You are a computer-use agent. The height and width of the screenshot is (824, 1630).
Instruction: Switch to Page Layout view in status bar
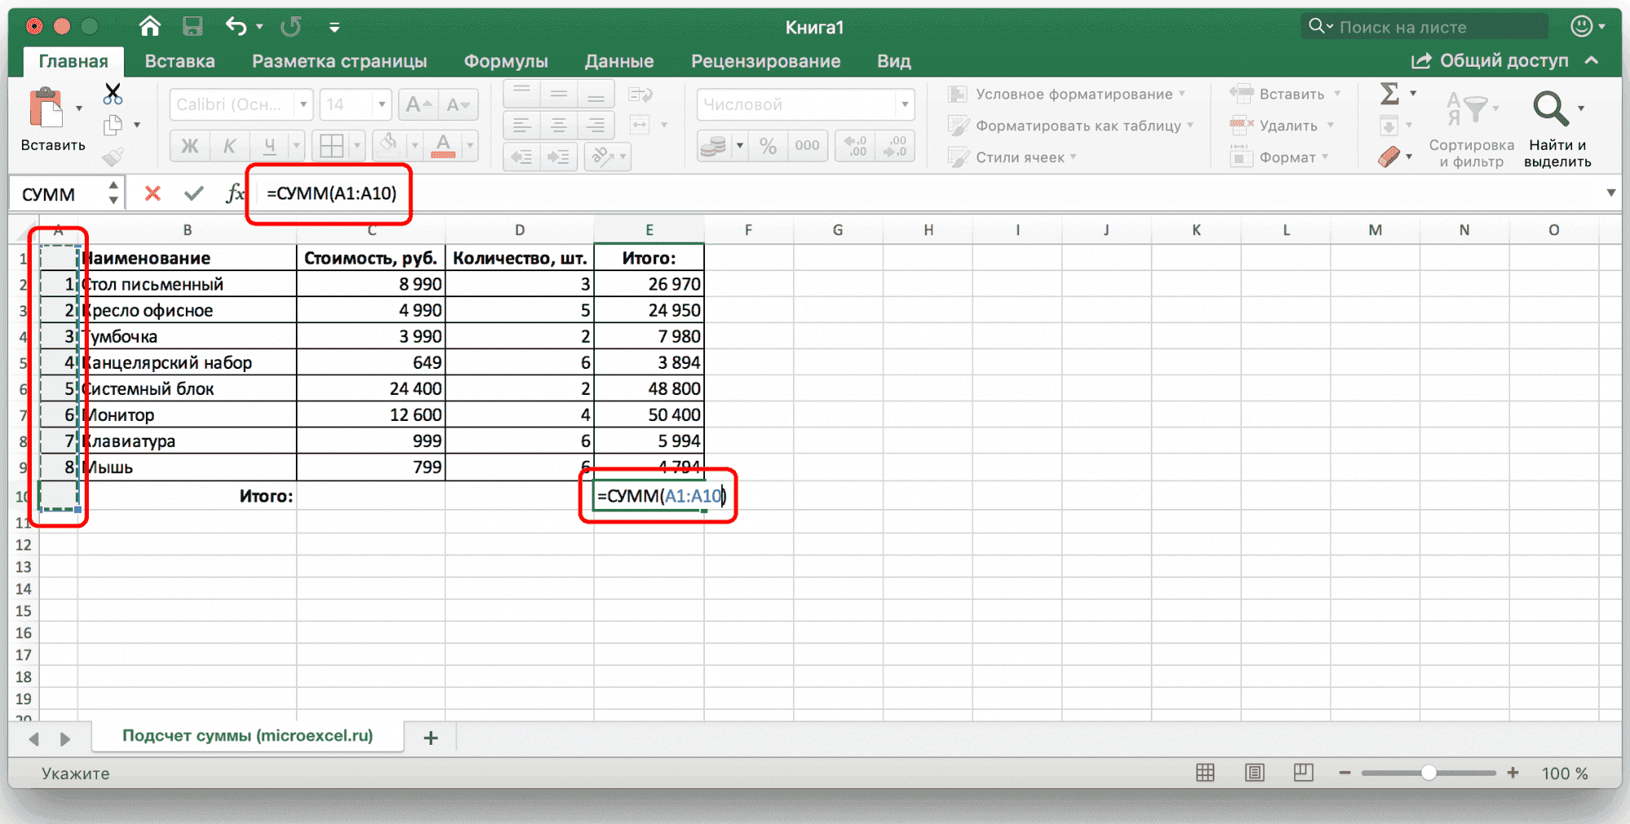(1254, 773)
